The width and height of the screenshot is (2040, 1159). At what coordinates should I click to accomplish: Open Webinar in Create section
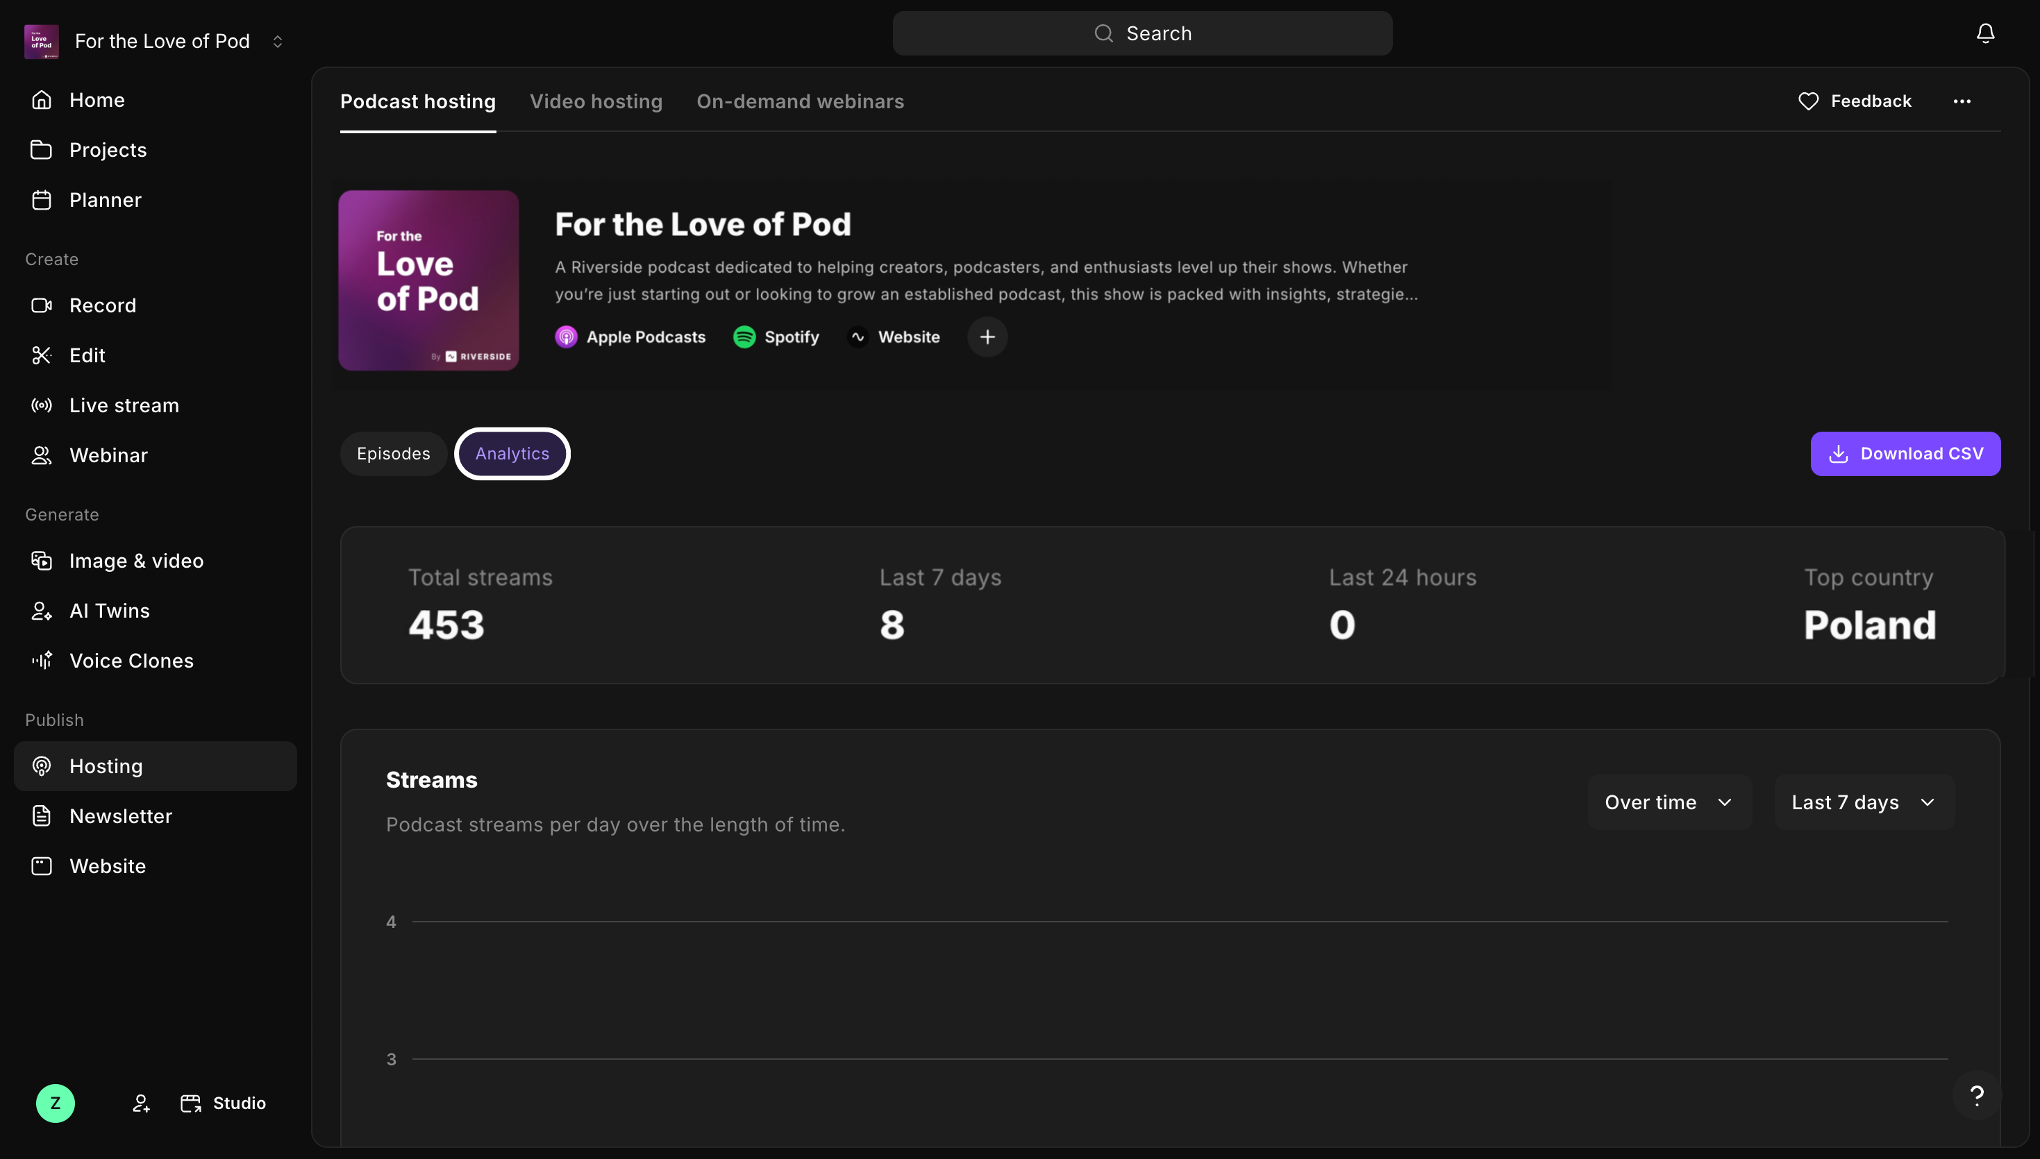point(156,455)
